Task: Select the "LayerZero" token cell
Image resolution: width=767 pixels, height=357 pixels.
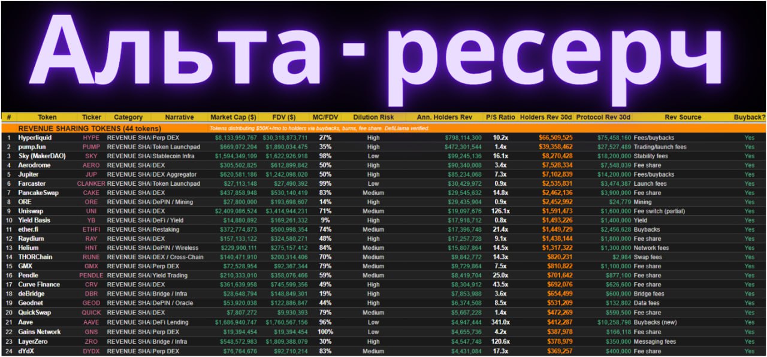Action: coord(33,341)
